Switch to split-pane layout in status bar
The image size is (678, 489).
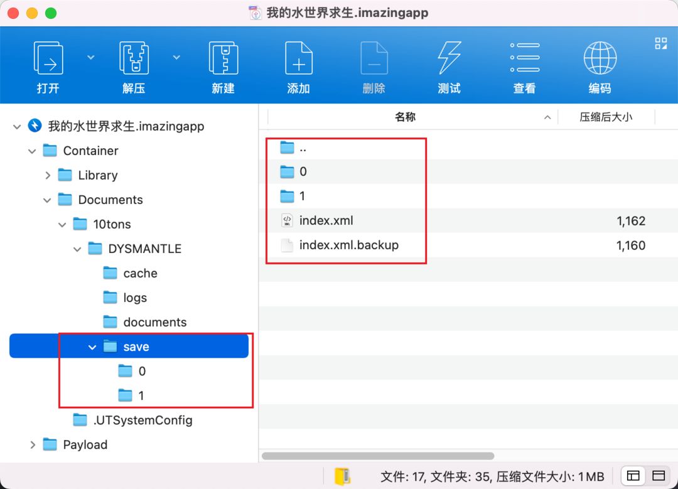point(633,476)
